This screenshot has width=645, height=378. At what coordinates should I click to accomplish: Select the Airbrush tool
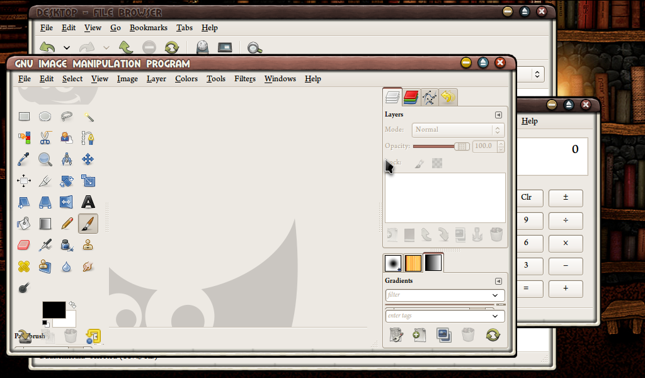(45, 245)
